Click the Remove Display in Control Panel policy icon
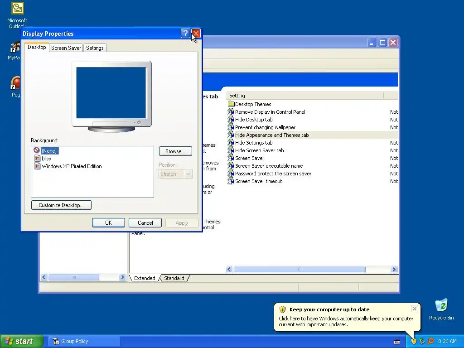The image size is (464, 348). coord(231,112)
